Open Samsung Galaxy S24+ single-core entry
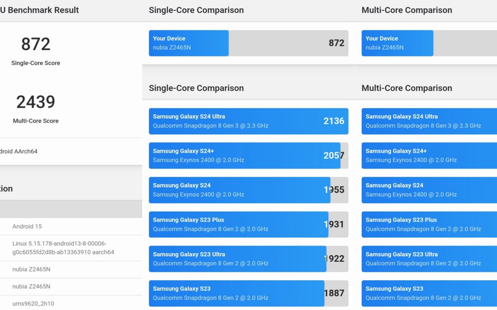The width and height of the screenshot is (497, 310). (248, 156)
